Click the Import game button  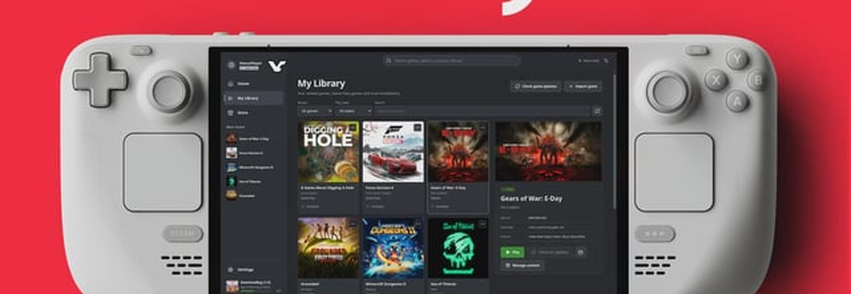[583, 86]
